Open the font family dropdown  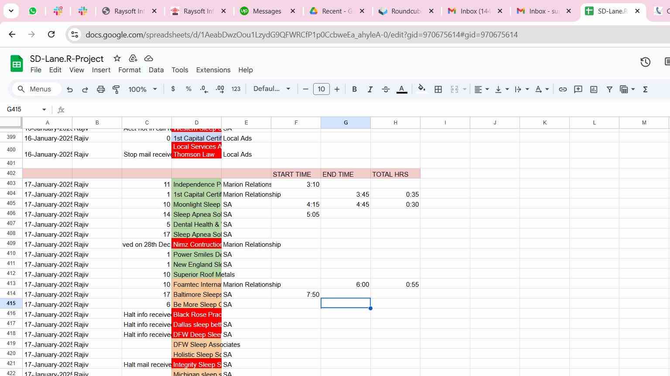pos(272,89)
